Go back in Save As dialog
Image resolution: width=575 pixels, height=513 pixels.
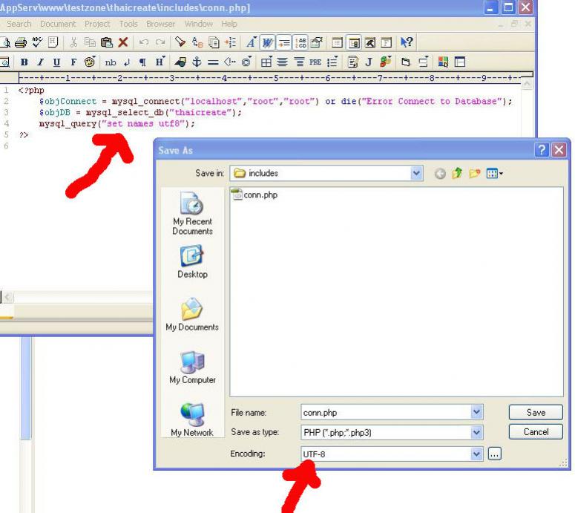click(440, 173)
